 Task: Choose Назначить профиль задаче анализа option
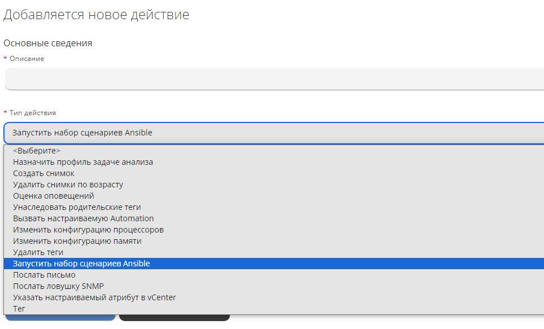[83, 162]
